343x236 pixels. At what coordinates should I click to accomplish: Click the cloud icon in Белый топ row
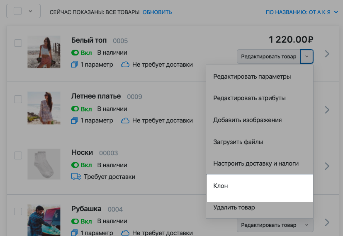coord(125,65)
